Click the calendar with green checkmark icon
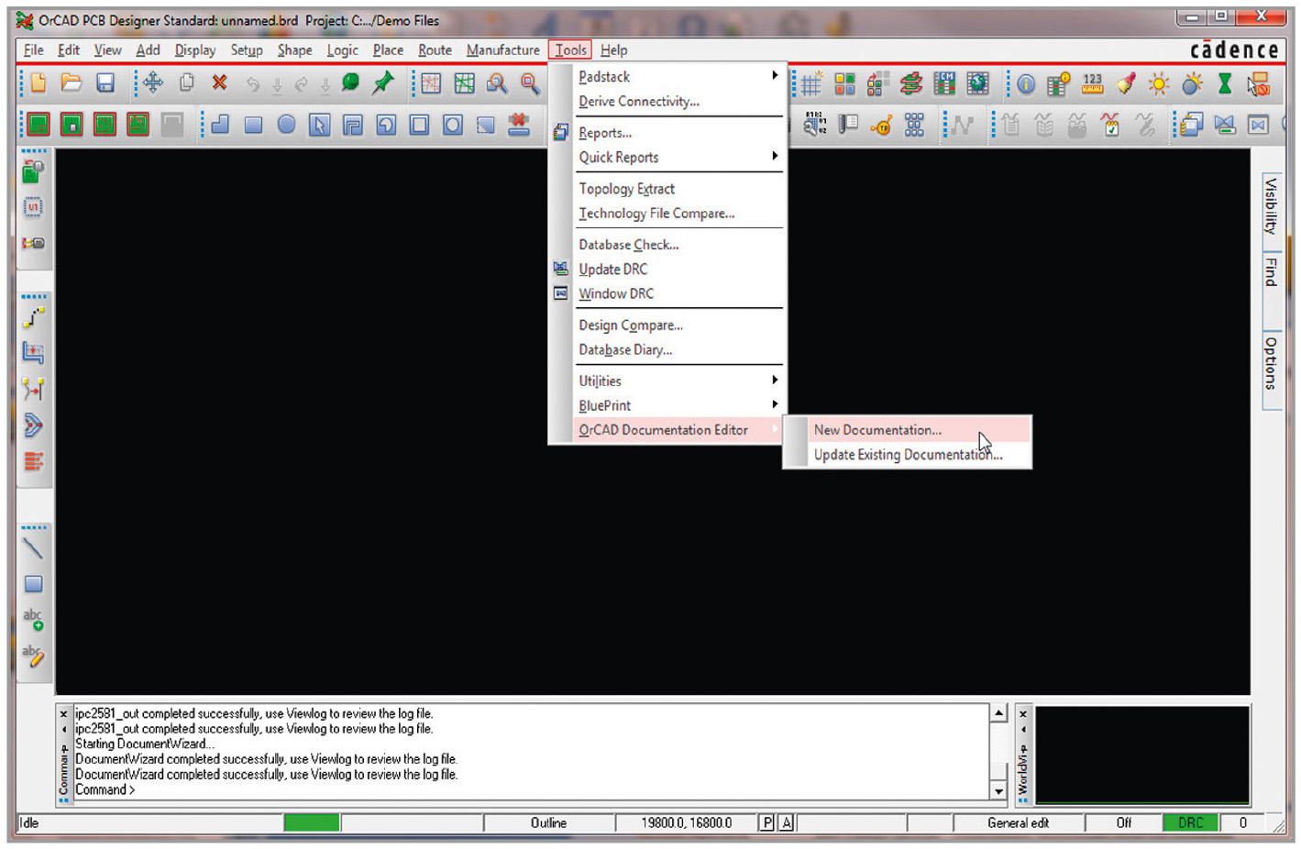 tap(1111, 125)
